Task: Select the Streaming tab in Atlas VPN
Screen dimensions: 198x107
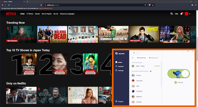Action: pos(142,58)
